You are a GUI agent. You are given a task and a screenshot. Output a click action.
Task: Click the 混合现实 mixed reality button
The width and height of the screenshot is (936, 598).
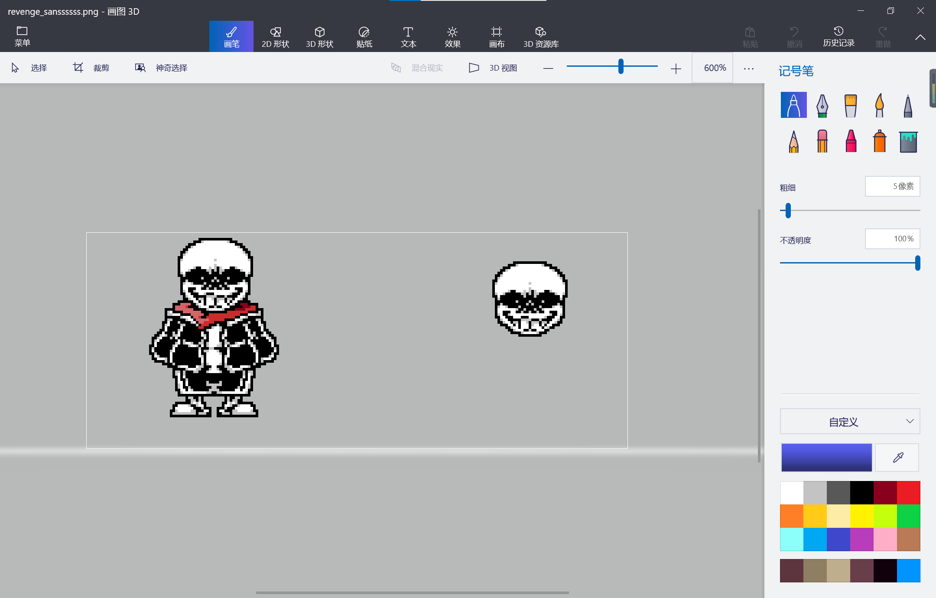(x=417, y=68)
